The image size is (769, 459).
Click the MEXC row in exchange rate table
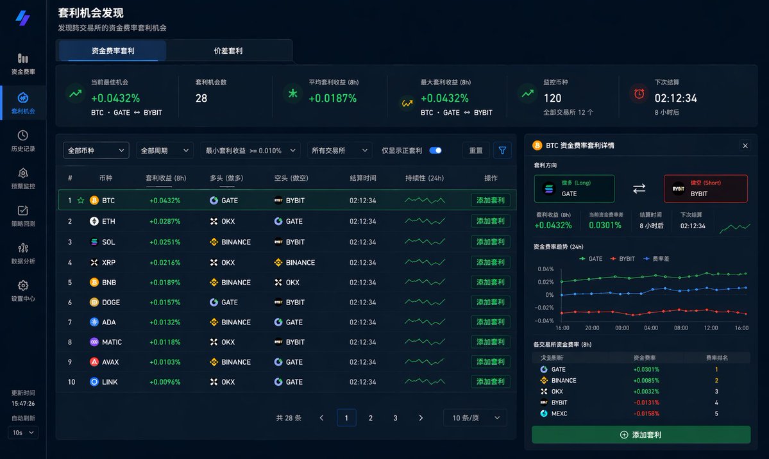coord(641,413)
